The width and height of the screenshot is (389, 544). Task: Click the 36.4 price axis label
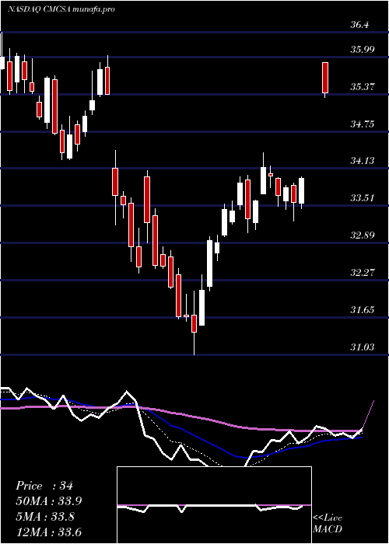[x=359, y=25]
